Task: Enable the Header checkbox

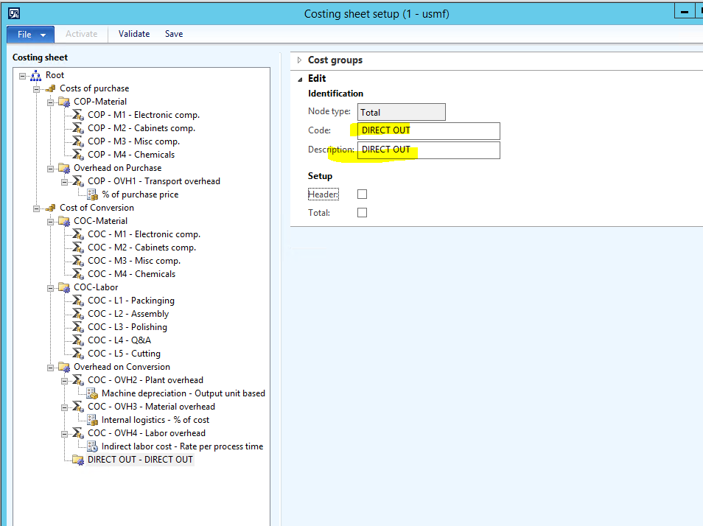Action: [x=362, y=194]
